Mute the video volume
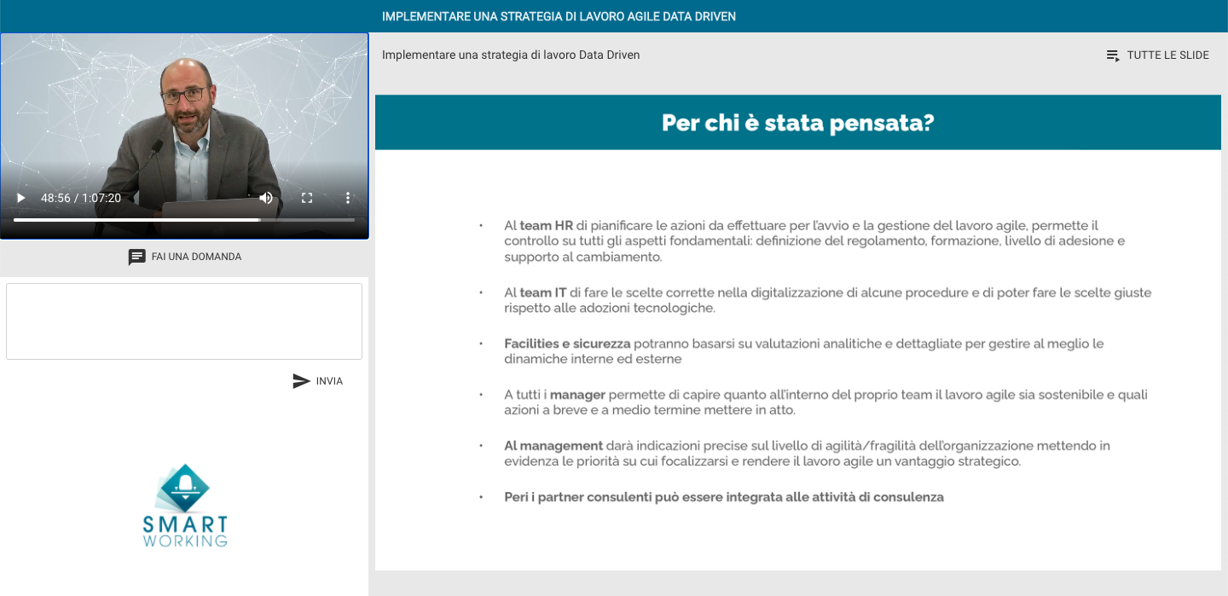The height and width of the screenshot is (596, 1228). pyautogui.click(x=266, y=198)
